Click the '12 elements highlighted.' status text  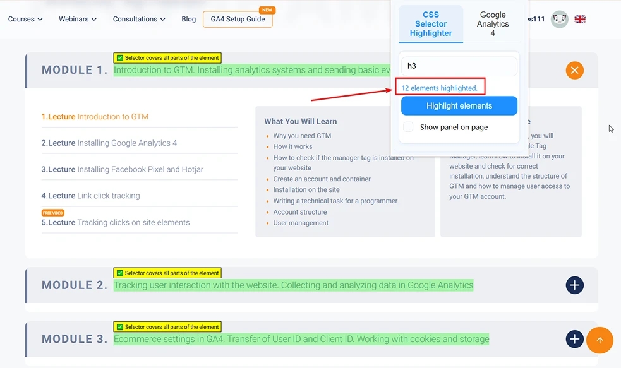[x=440, y=88]
